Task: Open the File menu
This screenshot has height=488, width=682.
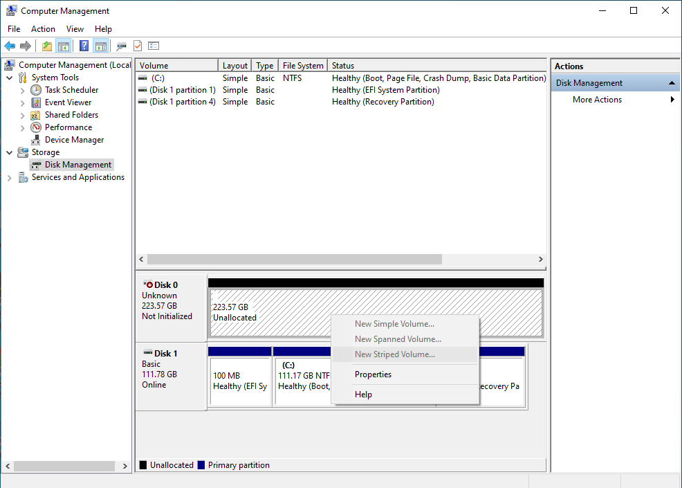Action: (14, 29)
